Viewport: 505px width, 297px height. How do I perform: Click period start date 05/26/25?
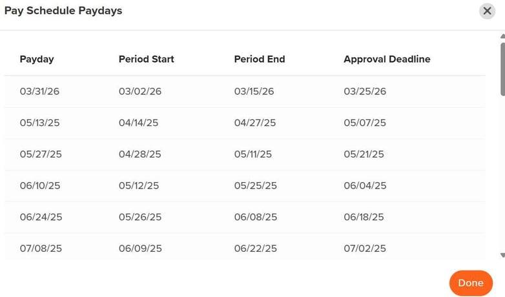pos(139,217)
